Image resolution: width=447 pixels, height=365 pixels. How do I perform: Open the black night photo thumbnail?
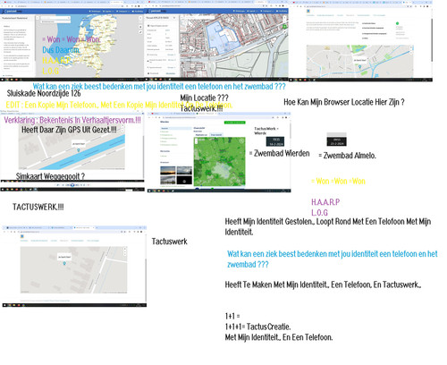[x=184, y=180]
